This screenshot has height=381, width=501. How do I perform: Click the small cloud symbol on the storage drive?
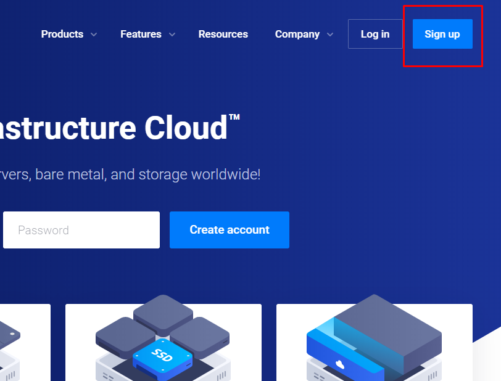(x=339, y=364)
